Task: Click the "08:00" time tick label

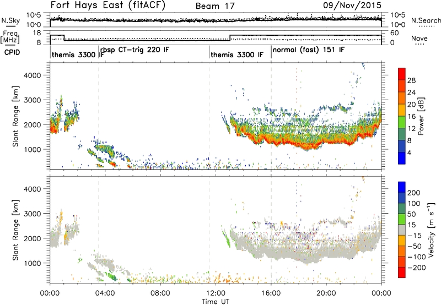Action: (x=160, y=293)
